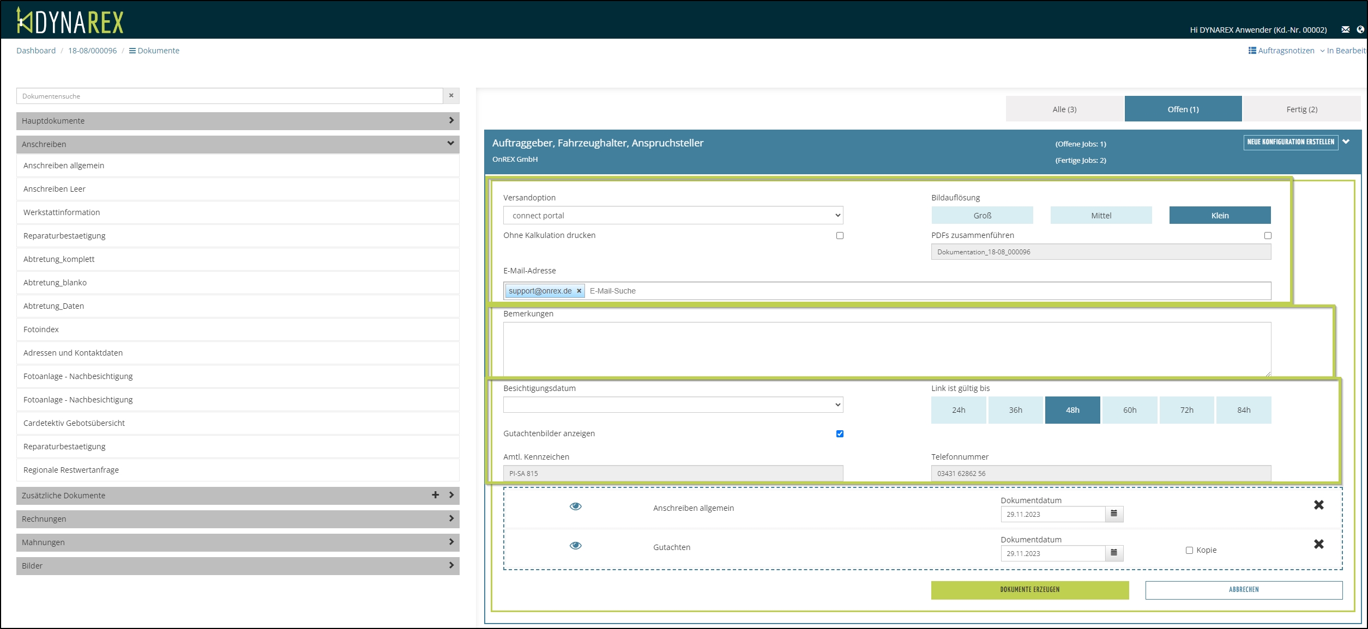This screenshot has width=1368, height=629.
Task: Click plus icon on Zusätzliche Dokumente
Action: tap(435, 495)
